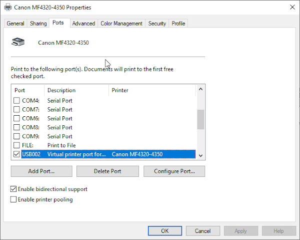The image size is (300, 240).
Task: Go to the Advanced tab
Action: 83,24
